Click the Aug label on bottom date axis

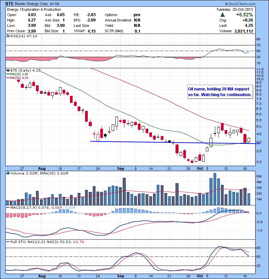[42, 276]
